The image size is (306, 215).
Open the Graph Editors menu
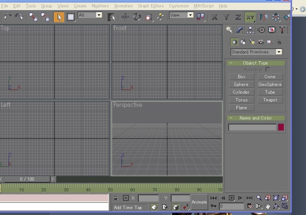point(151,6)
